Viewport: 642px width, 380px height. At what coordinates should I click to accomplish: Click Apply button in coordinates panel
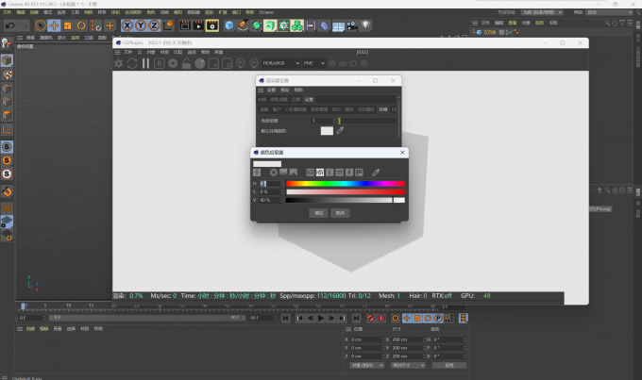(449, 365)
